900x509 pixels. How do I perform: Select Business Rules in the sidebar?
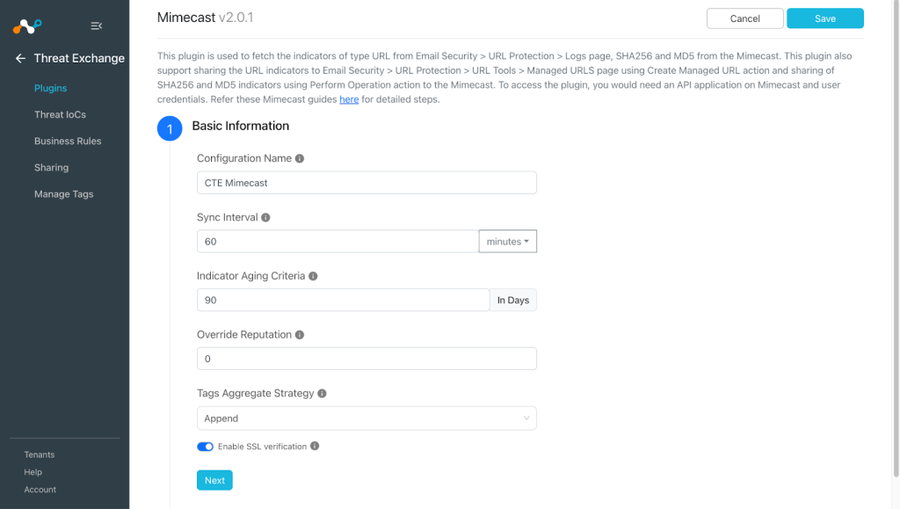pyautogui.click(x=68, y=141)
